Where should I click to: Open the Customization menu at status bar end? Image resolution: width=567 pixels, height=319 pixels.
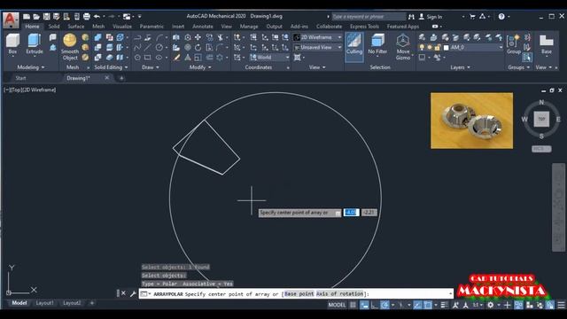[x=561, y=305]
